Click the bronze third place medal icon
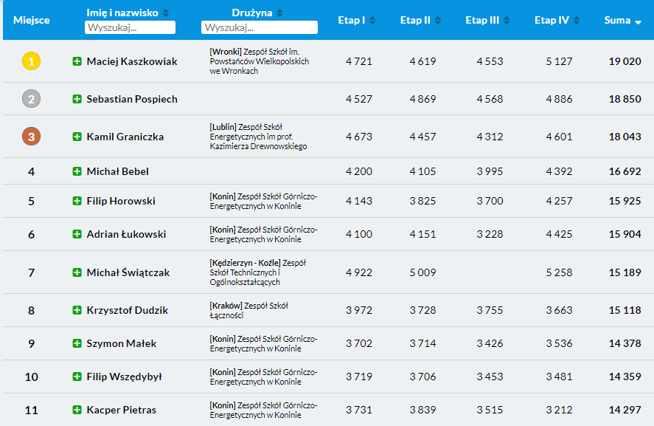654x426 pixels. coord(31,137)
